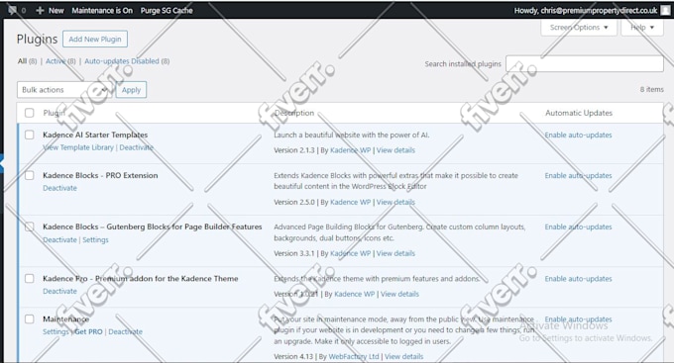Open Settings for Kadence Blocks Gutenberg
The image size is (674, 363).
[95, 239]
